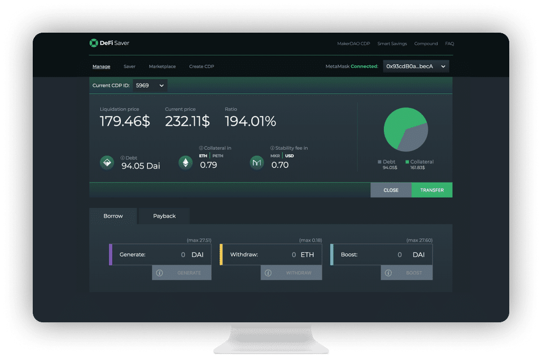This screenshot has width=542, height=355.
Task: Click info icon beside Debt label
Action: (123, 158)
